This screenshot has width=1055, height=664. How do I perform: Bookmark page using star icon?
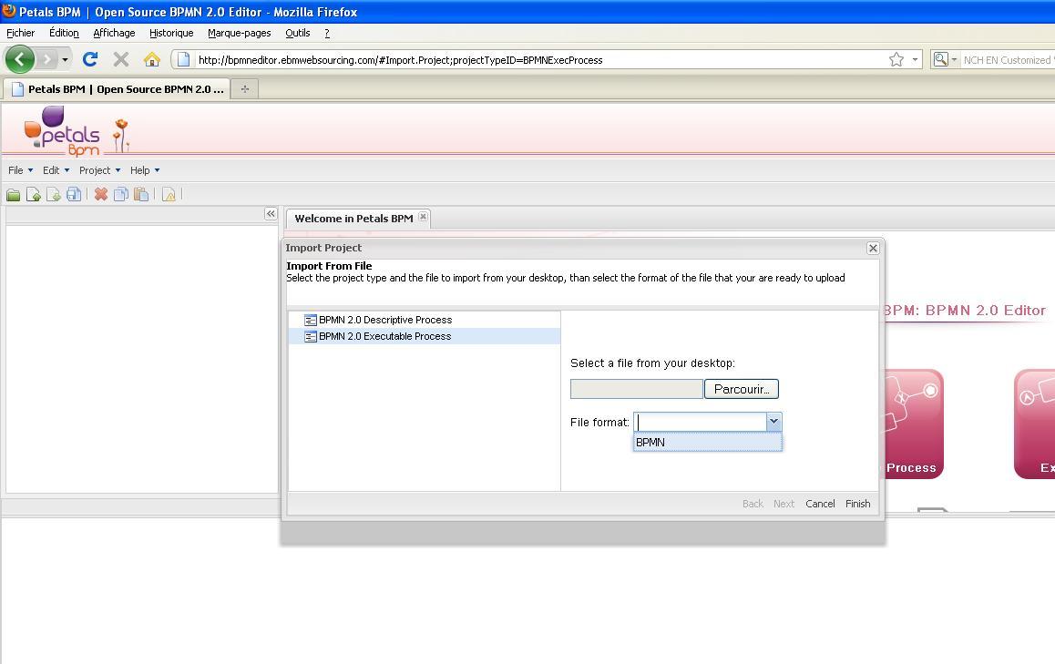coord(896,60)
